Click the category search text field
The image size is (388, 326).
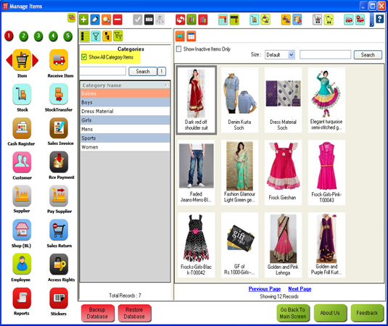tap(103, 71)
